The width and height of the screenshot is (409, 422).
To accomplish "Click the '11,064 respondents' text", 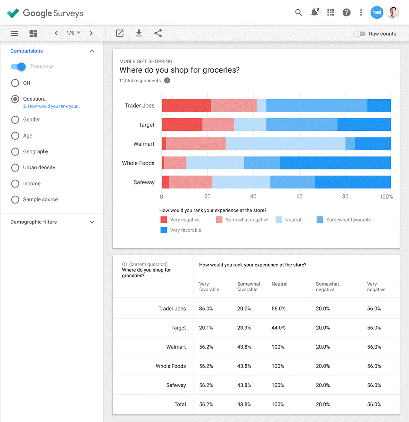I will tap(140, 80).
